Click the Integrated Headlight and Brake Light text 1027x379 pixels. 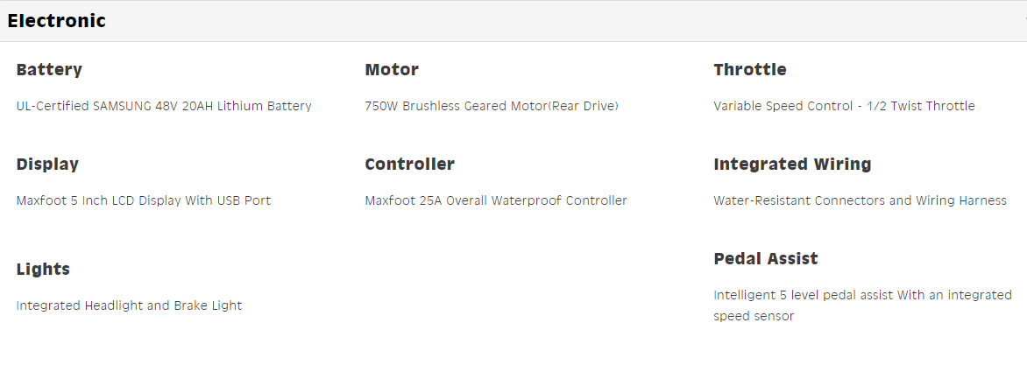[x=129, y=306]
